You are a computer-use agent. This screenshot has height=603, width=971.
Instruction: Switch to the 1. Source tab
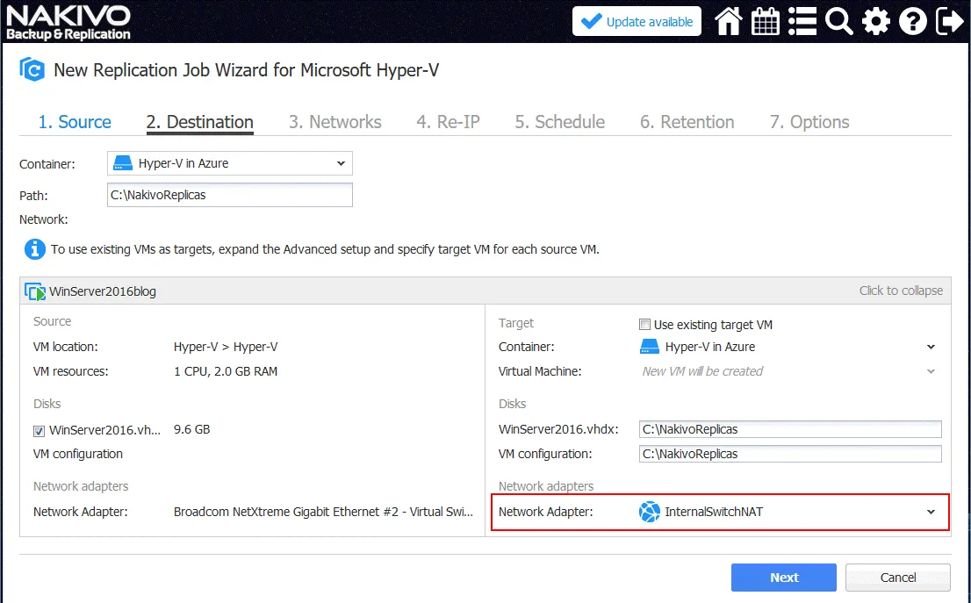click(75, 122)
